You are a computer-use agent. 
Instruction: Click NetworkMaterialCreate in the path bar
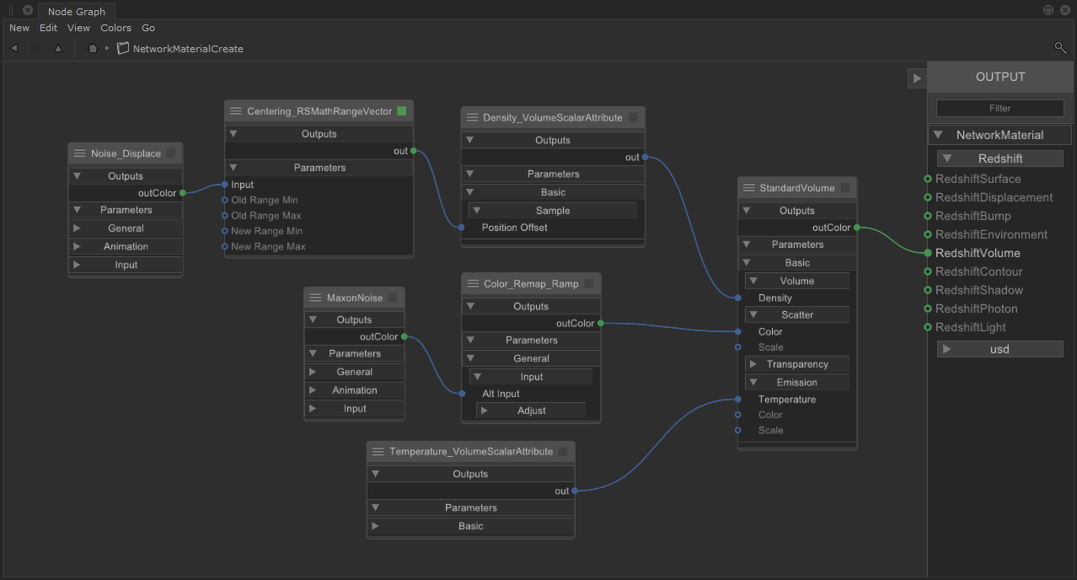188,49
